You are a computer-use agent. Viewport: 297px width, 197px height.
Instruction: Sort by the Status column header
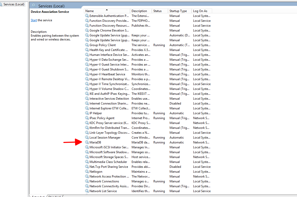[160, 11]
